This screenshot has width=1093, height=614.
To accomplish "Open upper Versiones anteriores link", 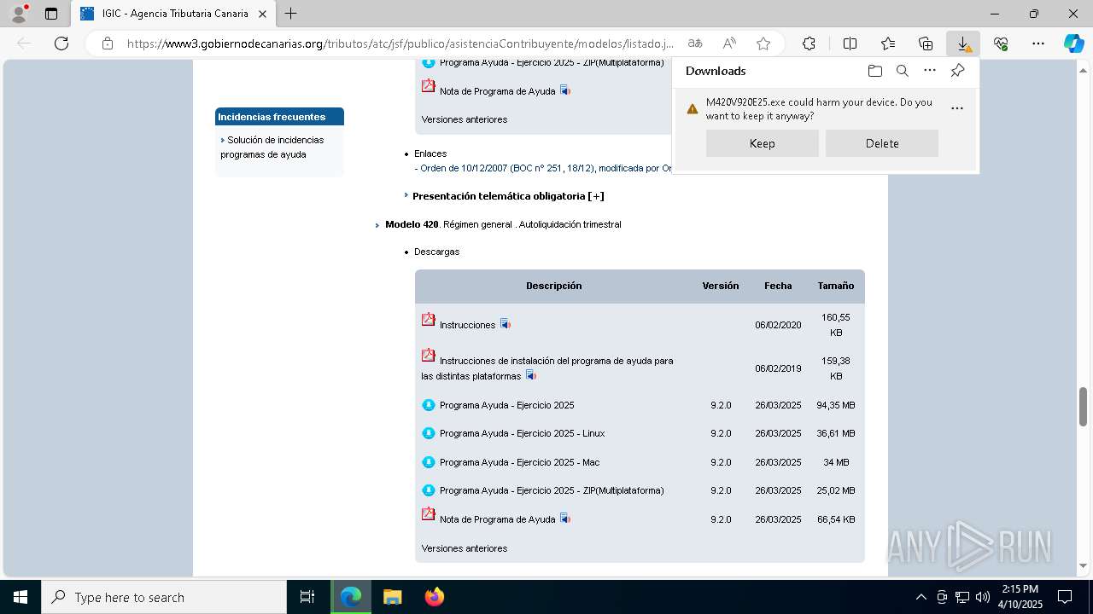I will coord(464,119).
